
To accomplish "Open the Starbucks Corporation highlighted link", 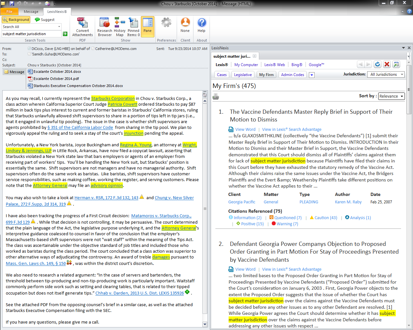I will 113,98.
